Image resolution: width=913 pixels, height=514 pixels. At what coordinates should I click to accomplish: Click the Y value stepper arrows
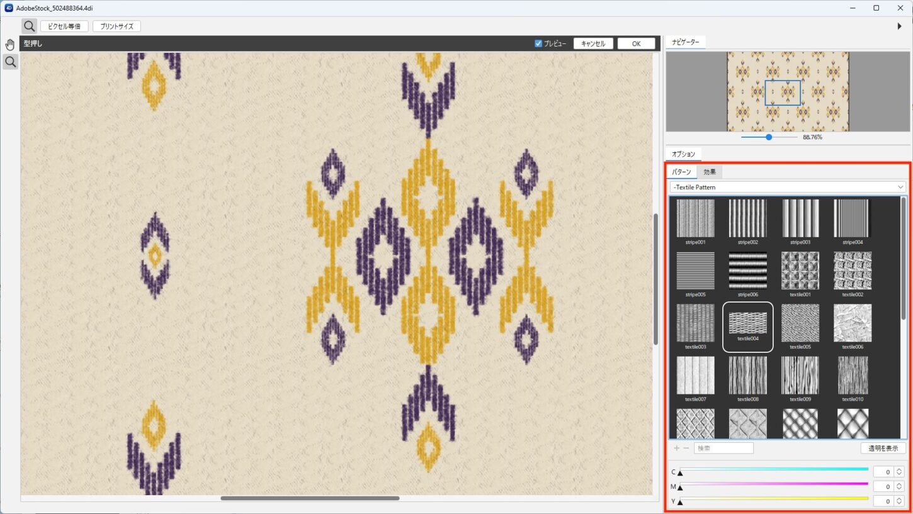(899, 501)
